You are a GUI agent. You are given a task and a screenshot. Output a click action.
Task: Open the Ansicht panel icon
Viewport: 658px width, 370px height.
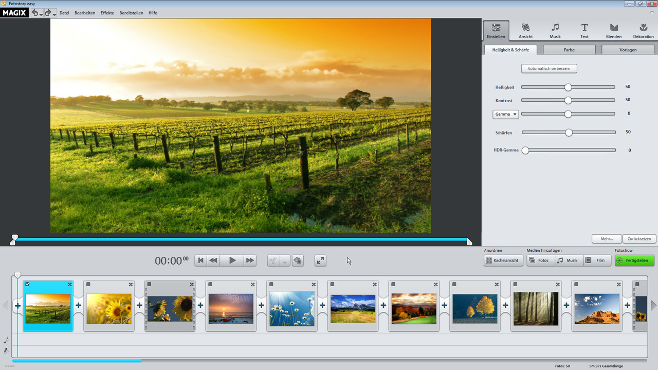click(x=525, y=30)
